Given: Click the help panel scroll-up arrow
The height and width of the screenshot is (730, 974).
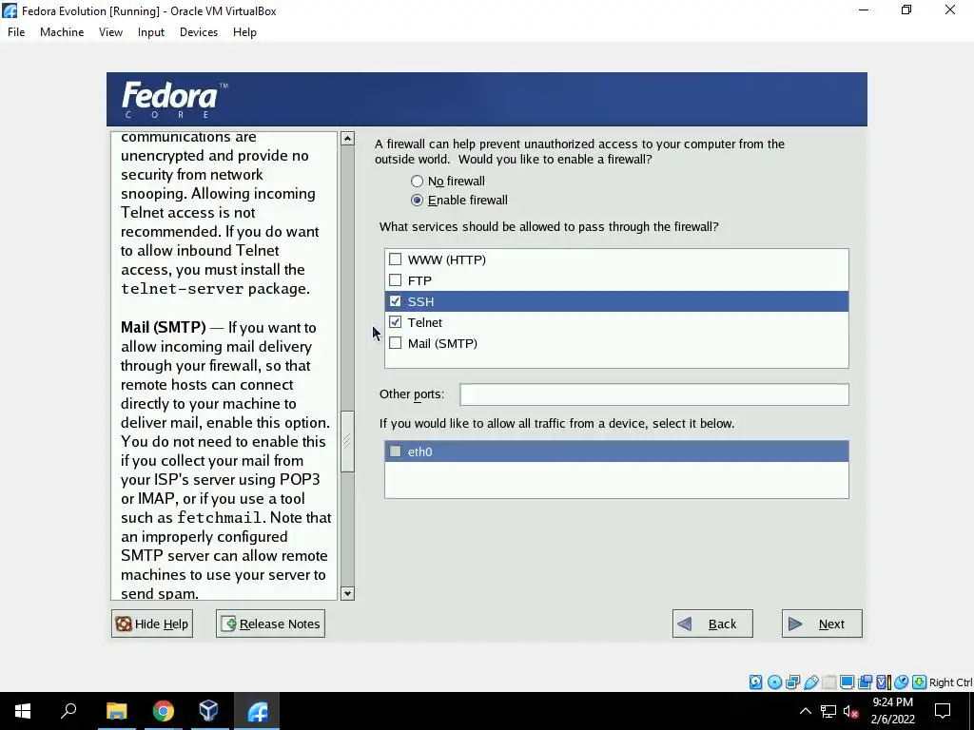Looking at the screenshot, I should [348, 139].
